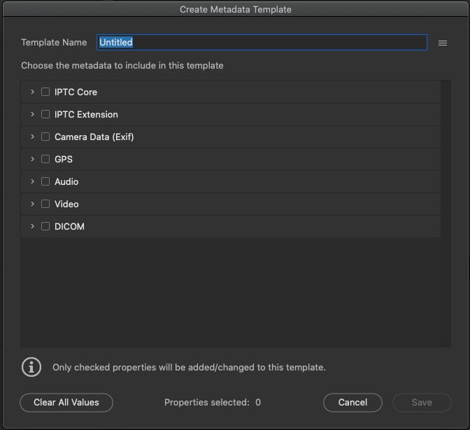
Task: Click the Save button
Action: coord(422,403)
